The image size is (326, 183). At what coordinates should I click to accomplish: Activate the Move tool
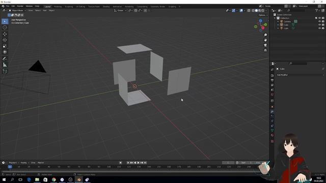pyautogui.click(x=5, y=34)
